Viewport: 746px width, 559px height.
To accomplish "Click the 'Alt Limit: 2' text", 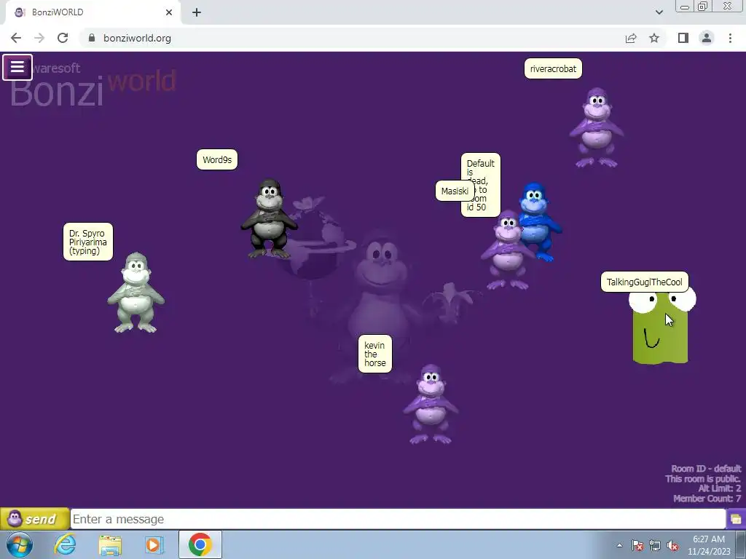I will coord(719,488).
